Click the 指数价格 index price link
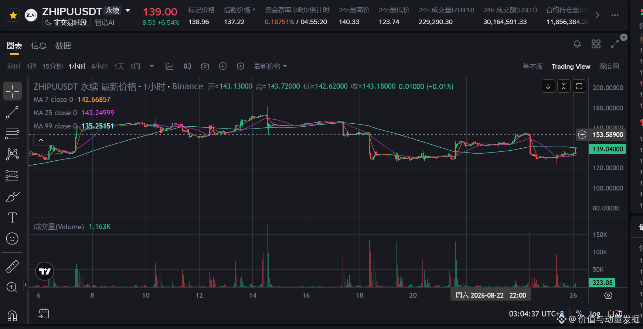 (x=239, y=10)
